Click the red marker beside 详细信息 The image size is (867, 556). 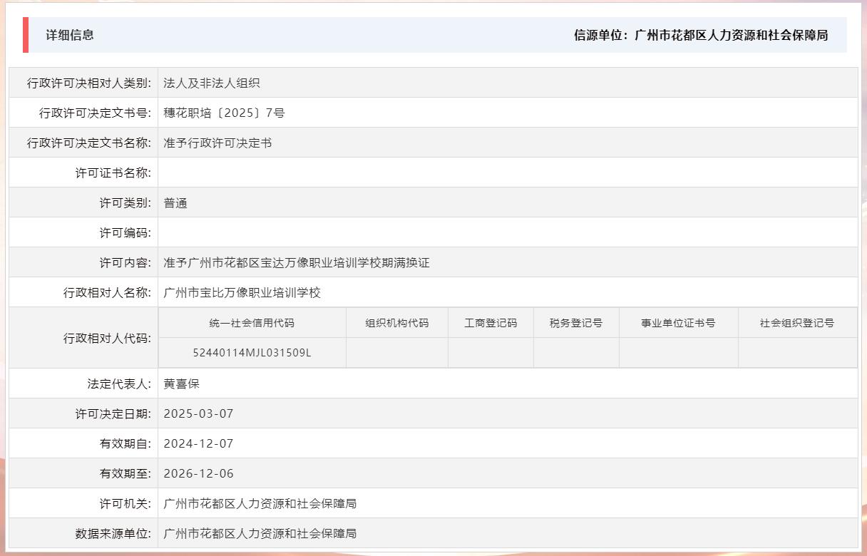pyautogui.click(x=26, y=34)
